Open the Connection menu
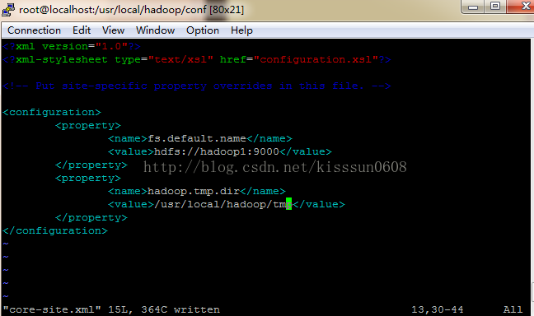Viewport: 534px width, 316px height. point(34,30)
